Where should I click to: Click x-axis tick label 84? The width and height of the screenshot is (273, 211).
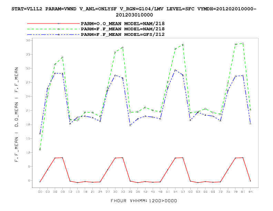click(250, 192)
